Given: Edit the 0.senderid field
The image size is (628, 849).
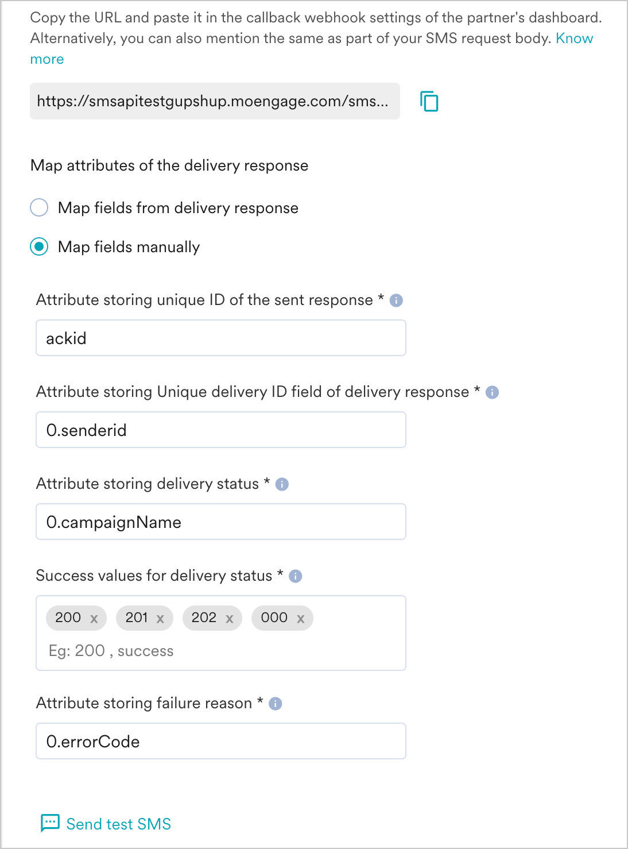Looking at the screenshot, I should click(x=221, y=430).
